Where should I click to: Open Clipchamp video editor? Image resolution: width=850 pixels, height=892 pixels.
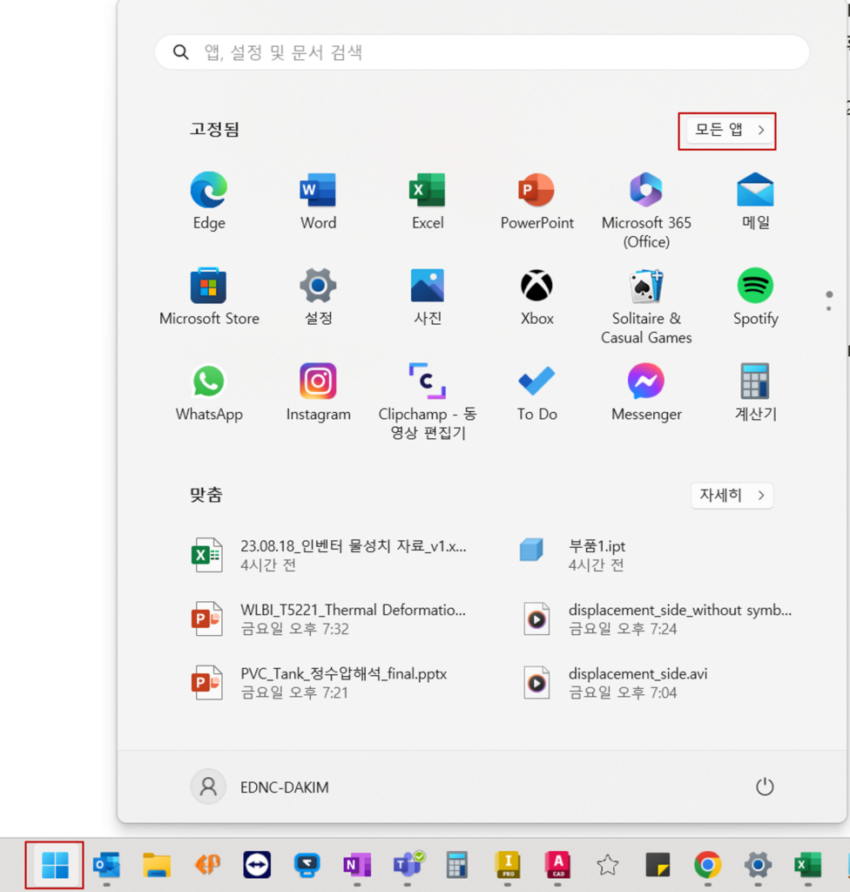click(428, 402)
